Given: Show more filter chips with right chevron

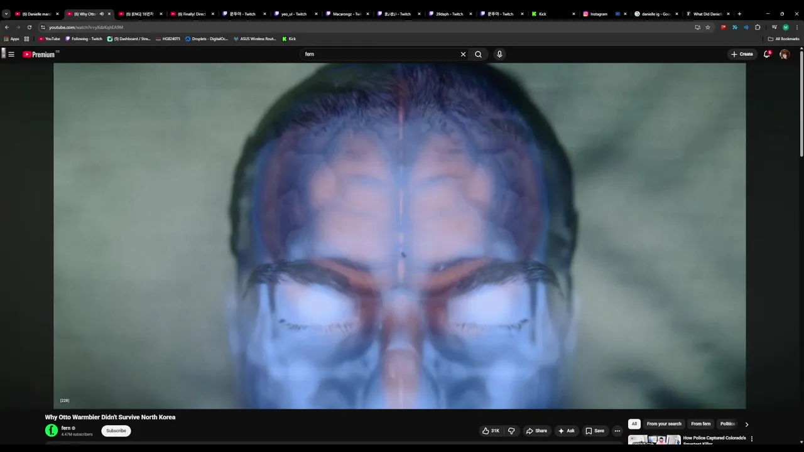Looking at the screenshot, I should (746, 424).
